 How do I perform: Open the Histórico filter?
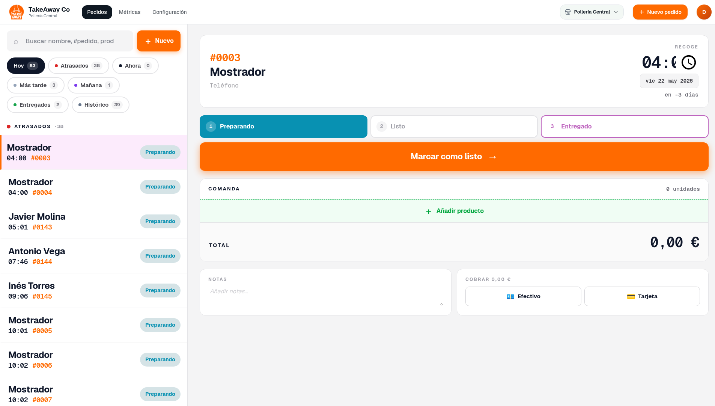[x=100, y=105]
